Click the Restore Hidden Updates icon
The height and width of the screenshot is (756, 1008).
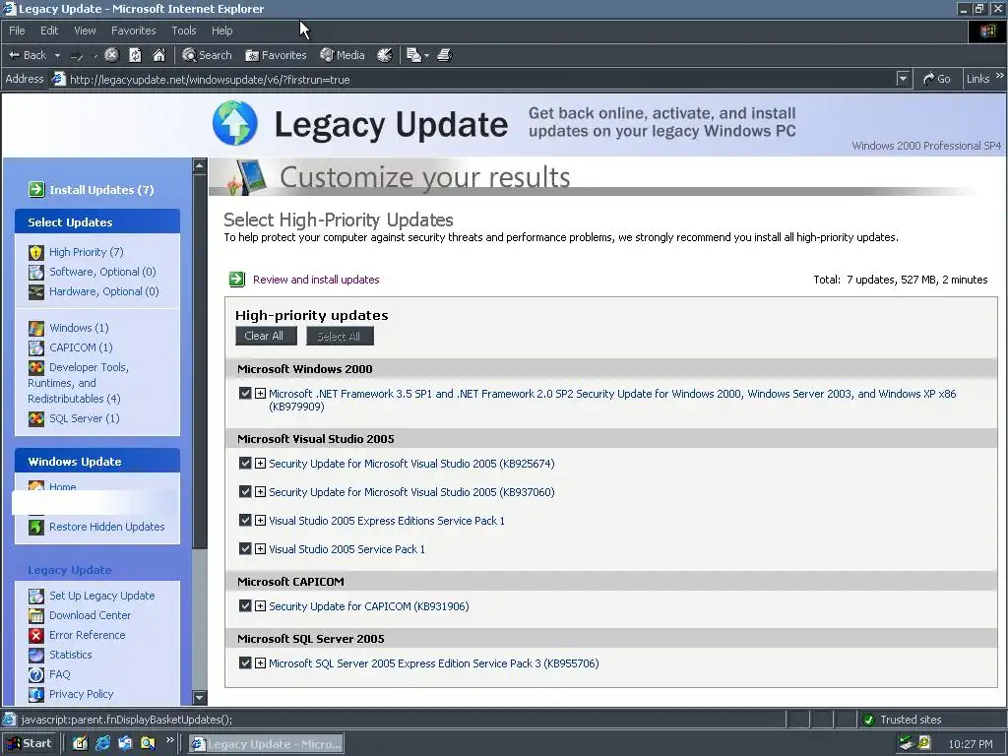click(36, 528)
